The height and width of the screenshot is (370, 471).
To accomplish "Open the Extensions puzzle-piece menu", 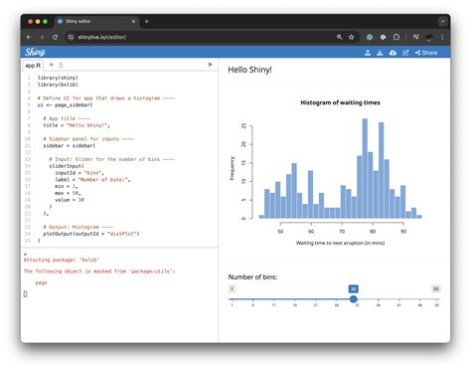I will 396,37.
